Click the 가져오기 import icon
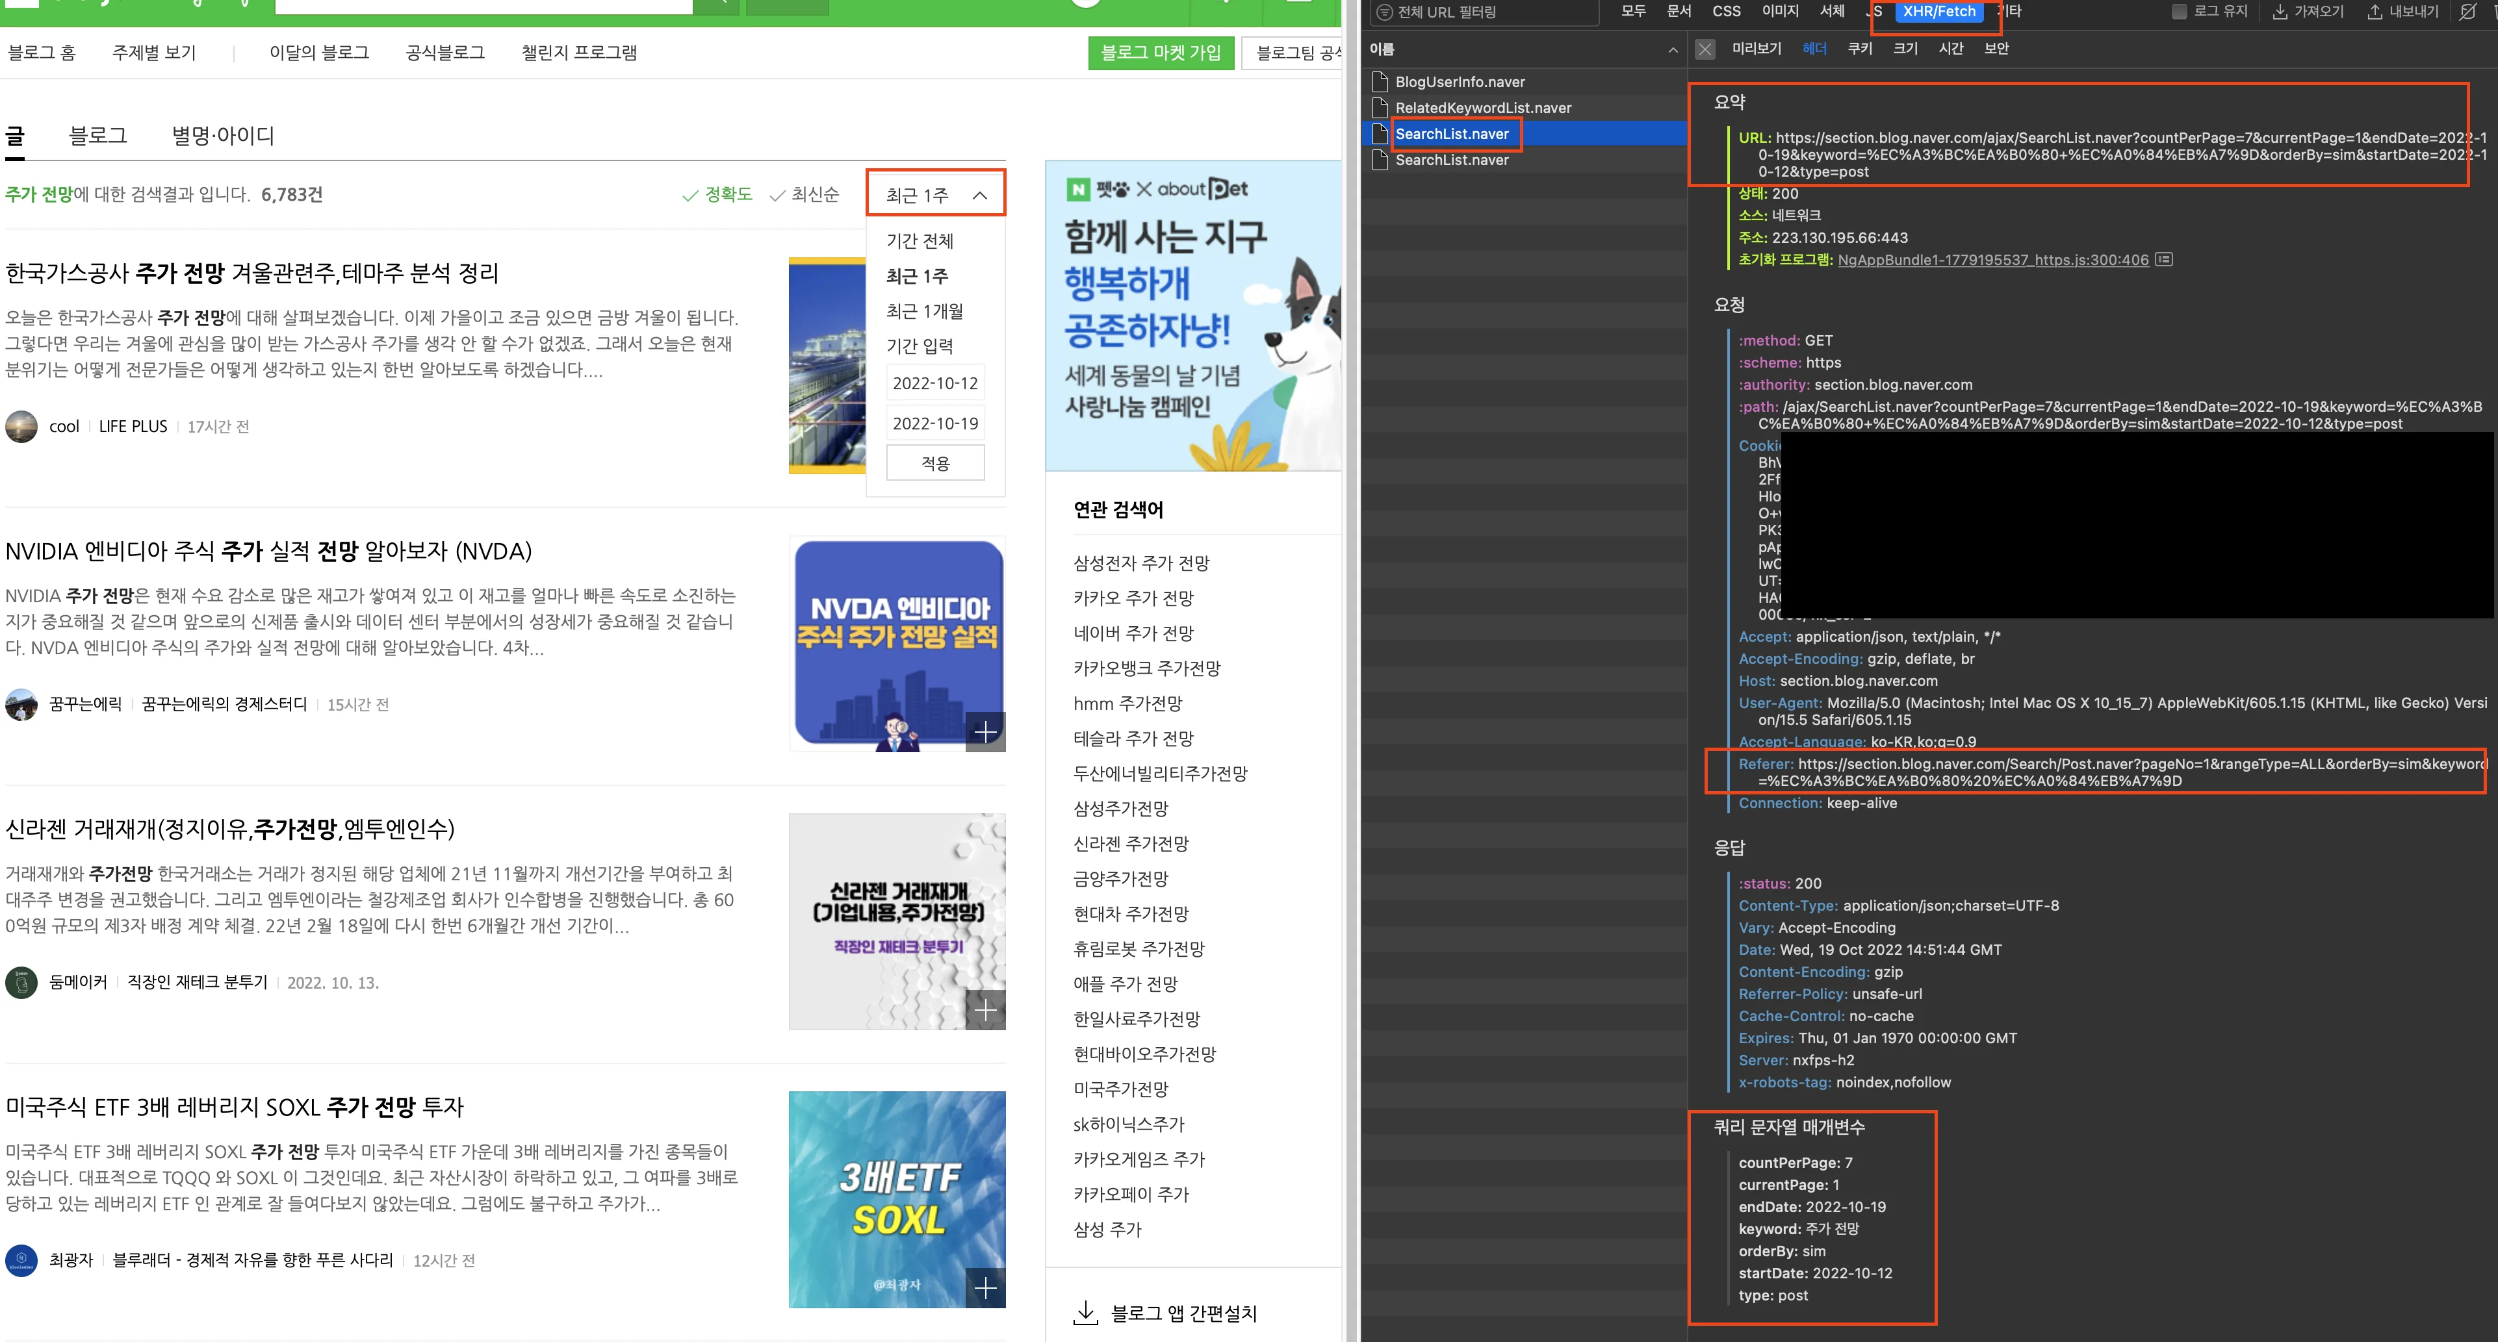The width and height of the screenshot is (2498, 1342). pos(2280,12)
